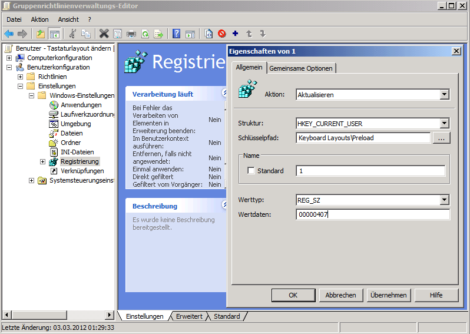Open Help question mark toolbar icon
The height and width of the screenshot is (334, 470).
click(x=177, y=34)
